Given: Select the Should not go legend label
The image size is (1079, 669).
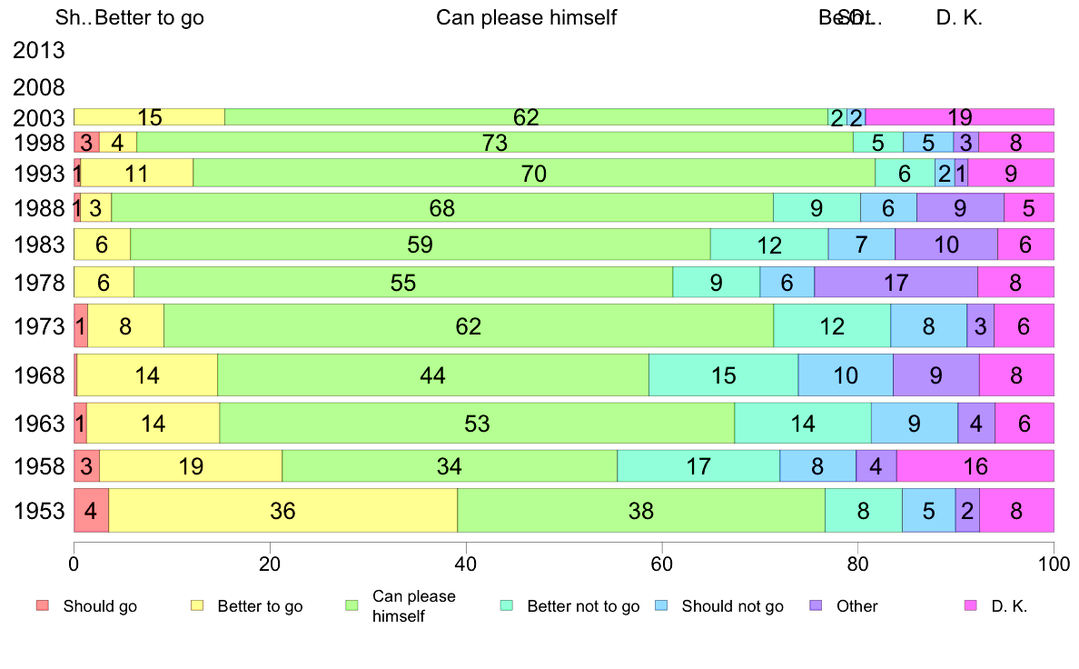Looking at the screenshot, I should [732, 606].
